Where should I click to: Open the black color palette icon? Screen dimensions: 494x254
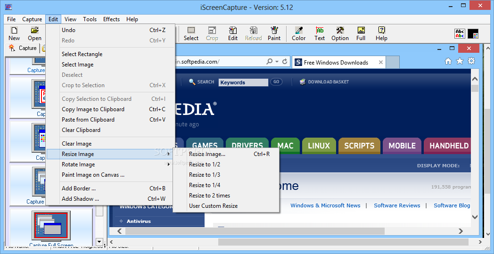pyautogui.click(x=473, y=34)
